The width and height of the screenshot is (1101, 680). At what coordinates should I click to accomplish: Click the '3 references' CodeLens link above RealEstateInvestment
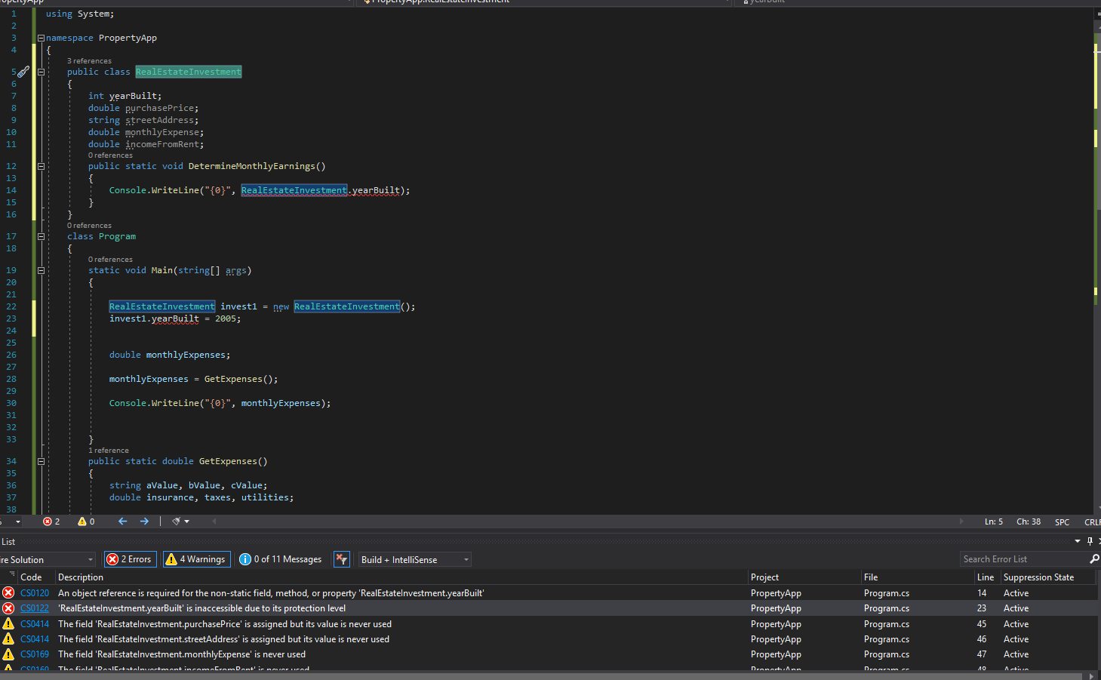click(89, 61)
